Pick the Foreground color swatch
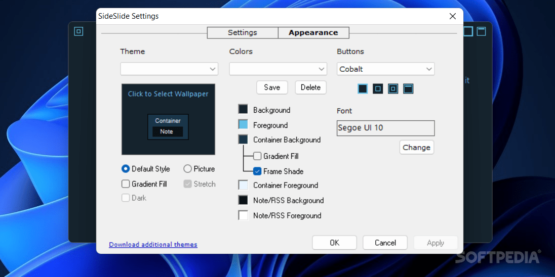The image size is (555, 277). (x=243, y=124)
